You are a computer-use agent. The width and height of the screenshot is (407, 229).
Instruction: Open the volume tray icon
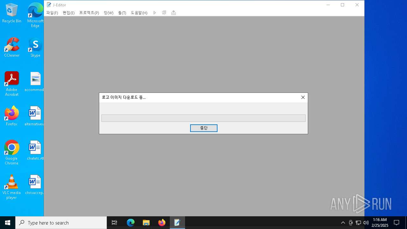[366, 223]
